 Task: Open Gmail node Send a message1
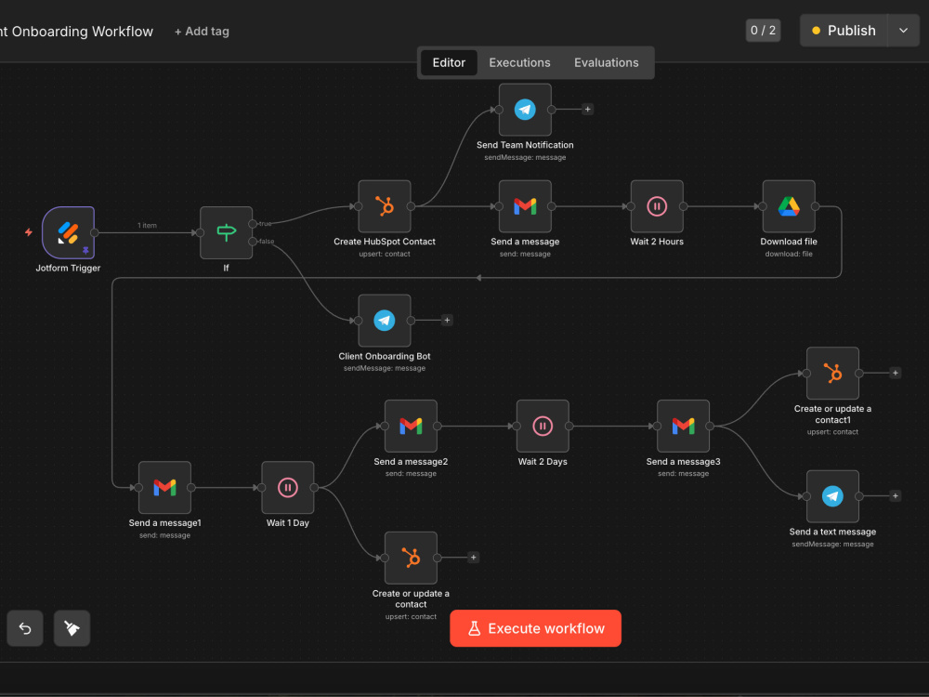pyautogui.click(x=164, y=487)
